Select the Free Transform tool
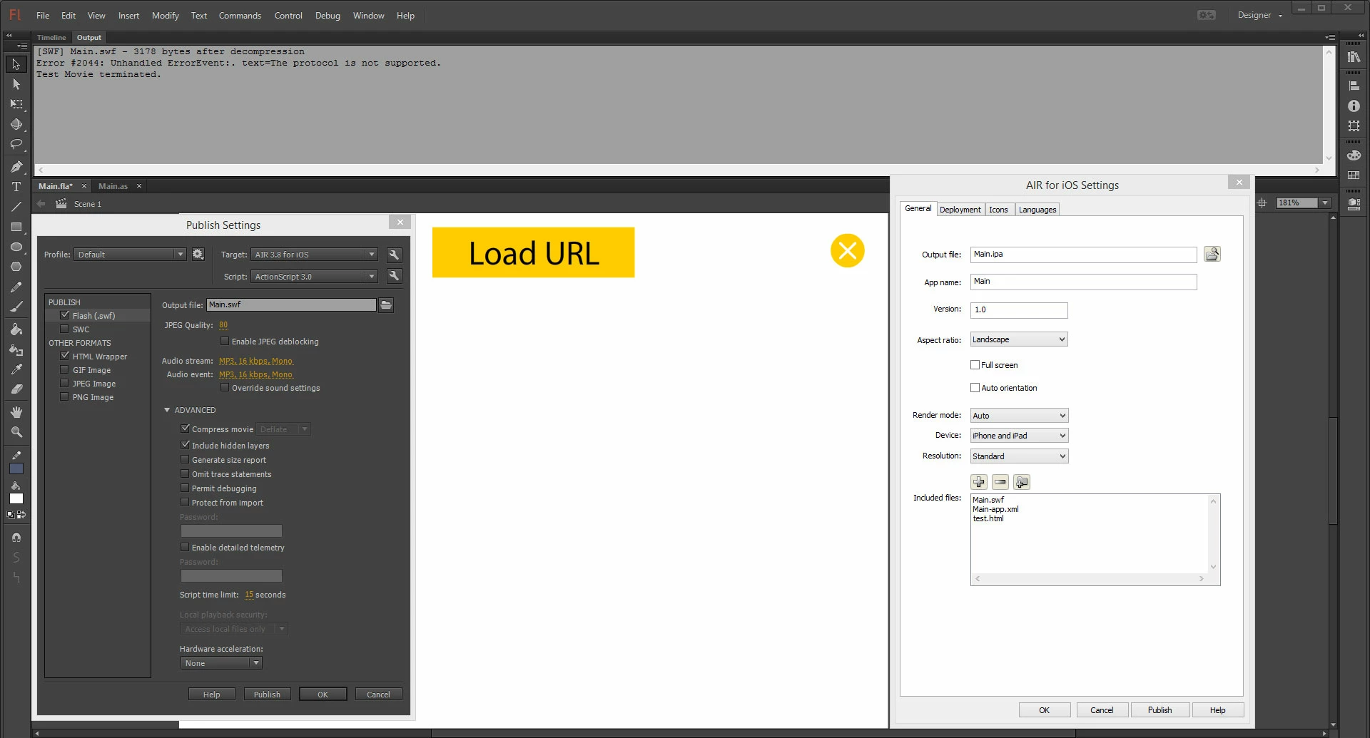The width and height of the screenshot is (1370, 738). [16, 104]
